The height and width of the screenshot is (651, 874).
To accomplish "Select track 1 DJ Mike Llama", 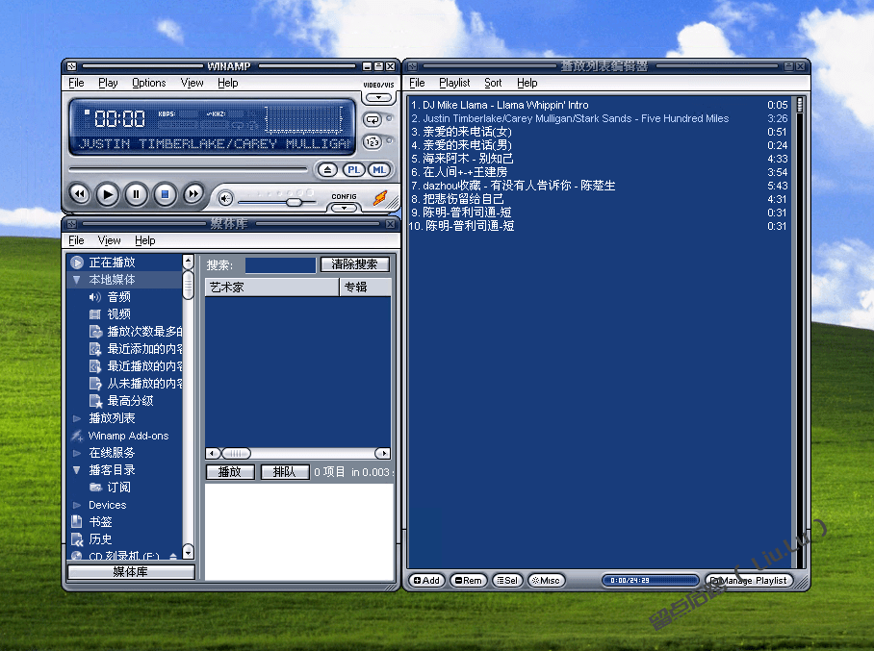I will tap(600, 105).
